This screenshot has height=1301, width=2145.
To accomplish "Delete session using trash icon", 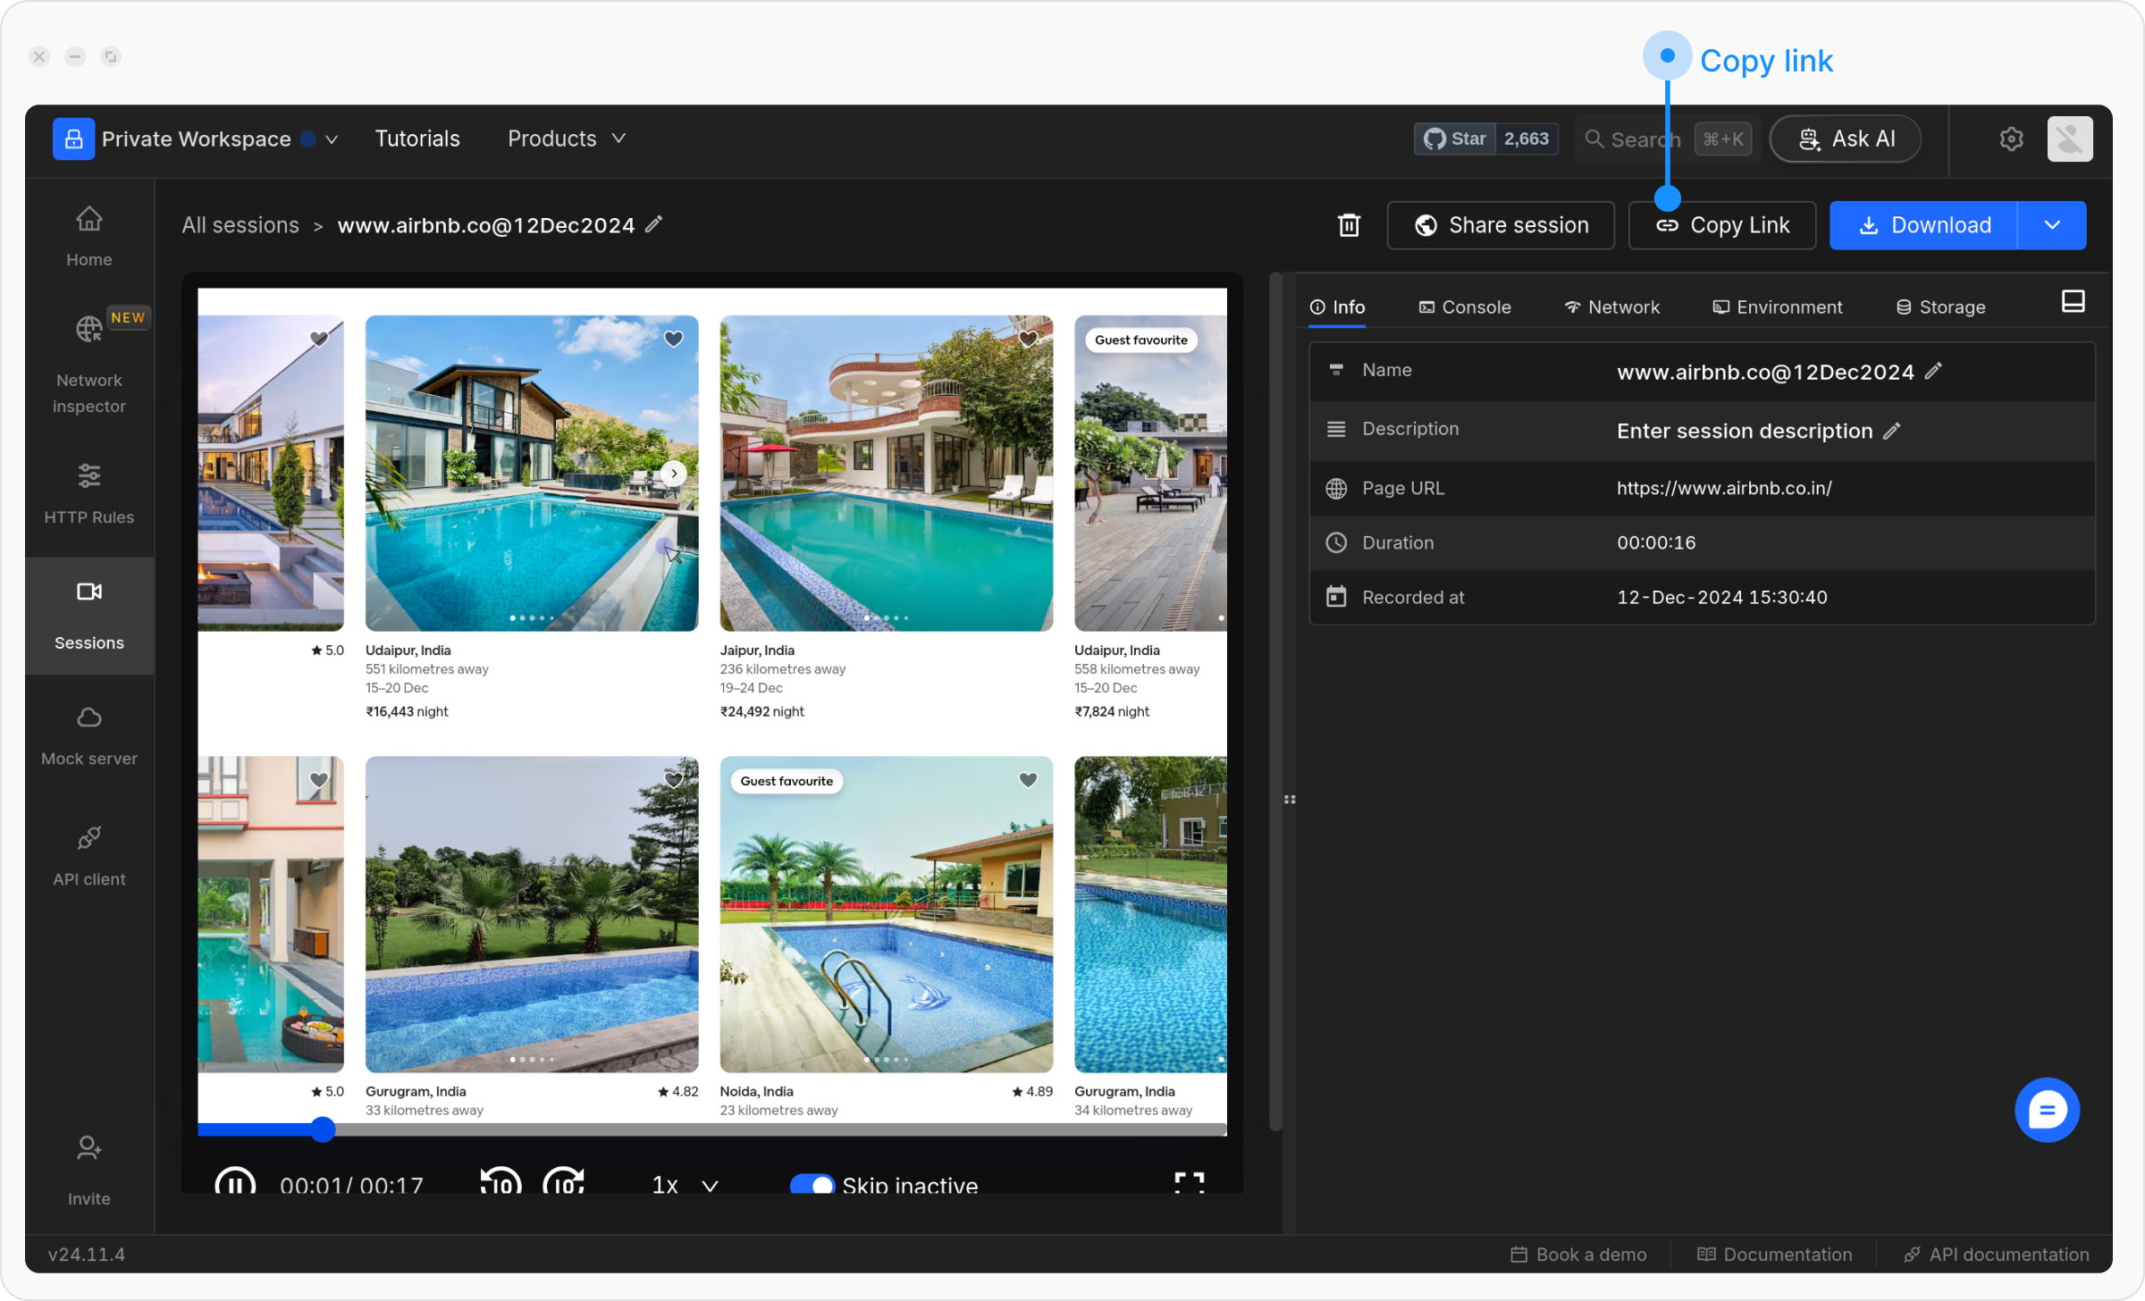I will click(1349, 225).
